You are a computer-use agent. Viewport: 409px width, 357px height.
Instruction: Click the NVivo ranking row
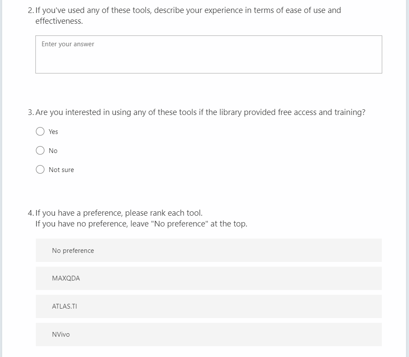point(209,335)
